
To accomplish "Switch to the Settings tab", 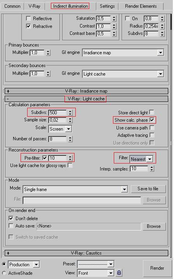I will pos(107,6).
